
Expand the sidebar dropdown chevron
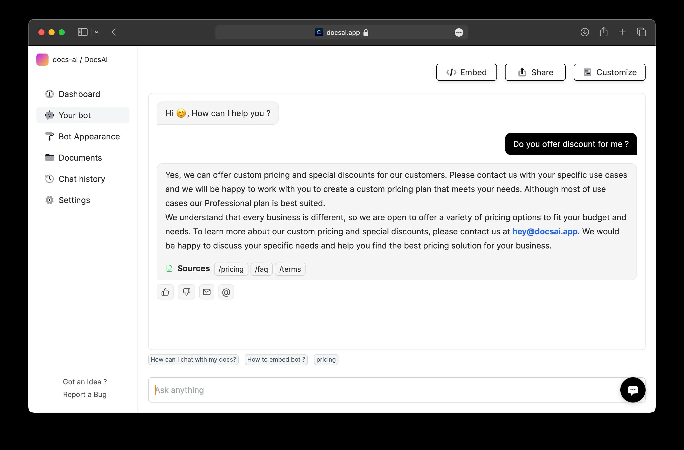pos(97,33)
